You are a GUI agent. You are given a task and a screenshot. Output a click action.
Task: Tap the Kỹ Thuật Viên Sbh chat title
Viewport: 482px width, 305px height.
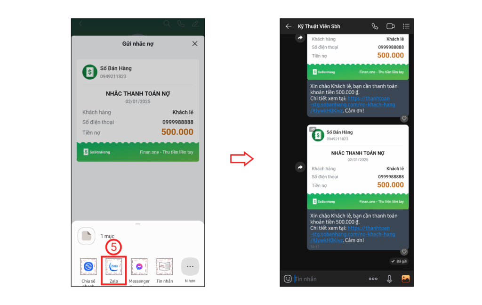point(319,26)
